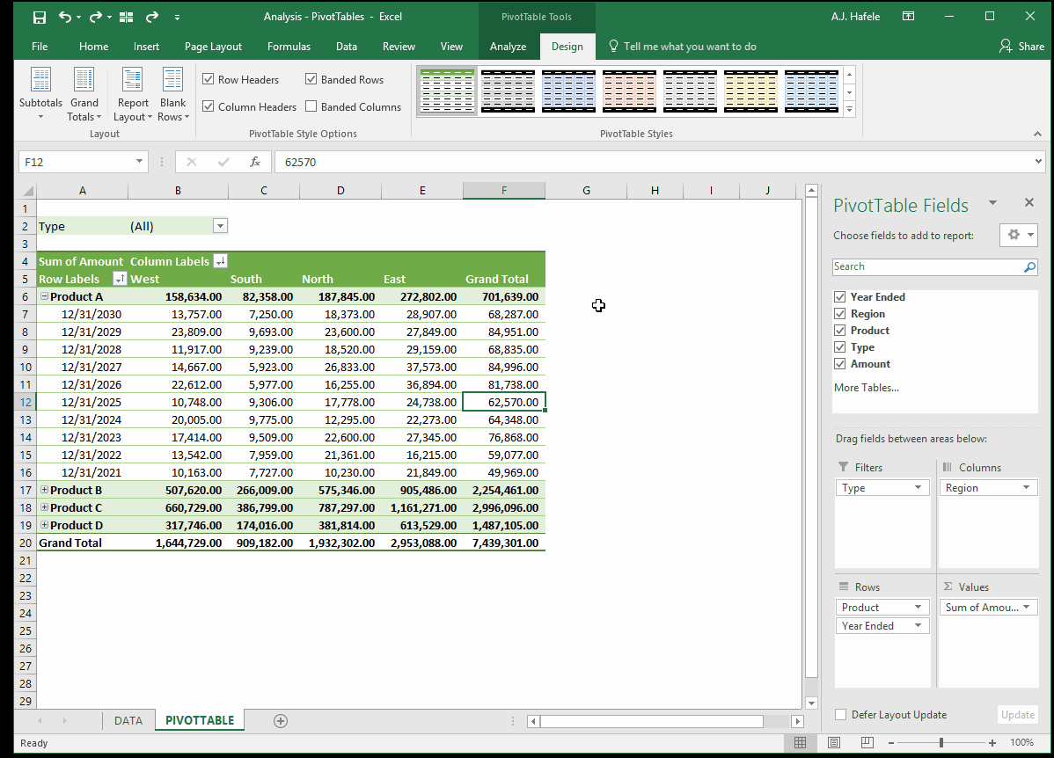The image size is (1054, 758).
Task: Click the Save icon in quick access toolbar
Action: (x=40, y=17)
